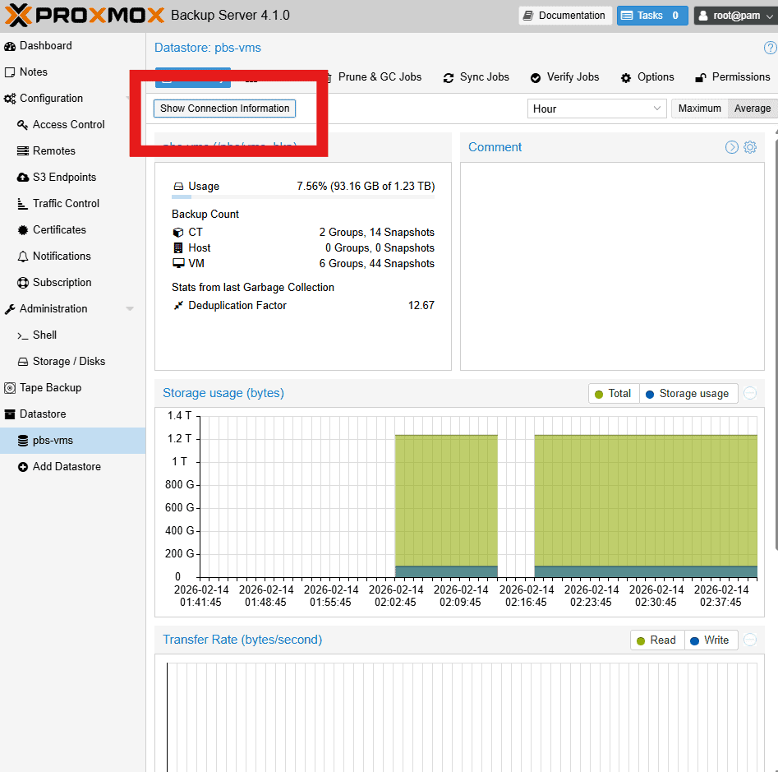Click the help question mark icon

tap(770, 49)
